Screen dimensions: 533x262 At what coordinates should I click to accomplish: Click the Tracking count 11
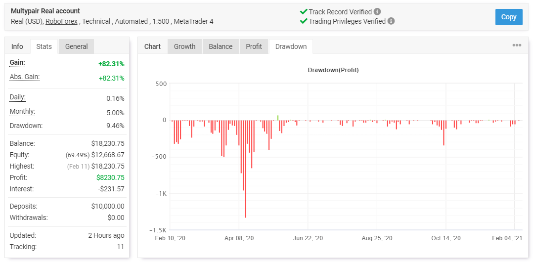(x=121, y=247)
